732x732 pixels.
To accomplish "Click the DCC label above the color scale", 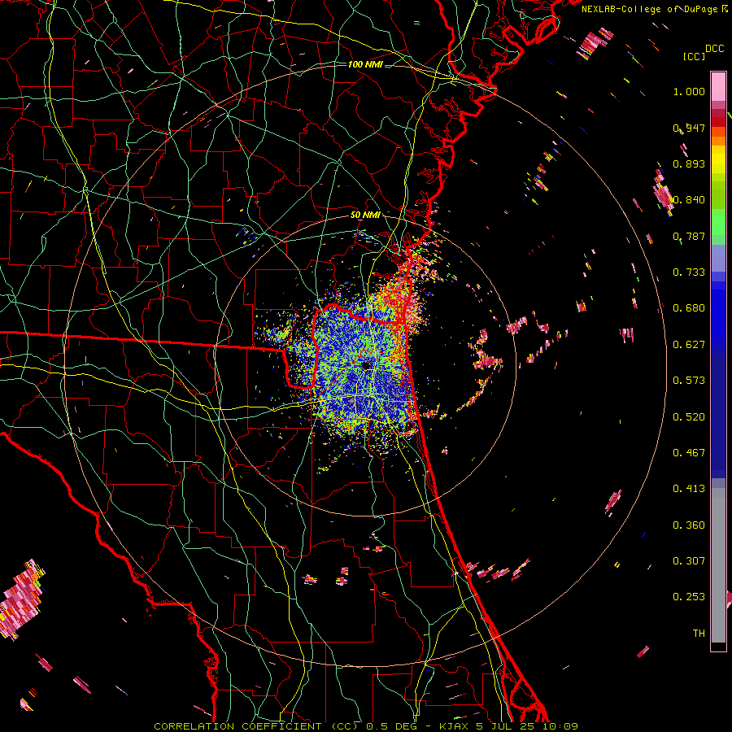I will [714, 48].
